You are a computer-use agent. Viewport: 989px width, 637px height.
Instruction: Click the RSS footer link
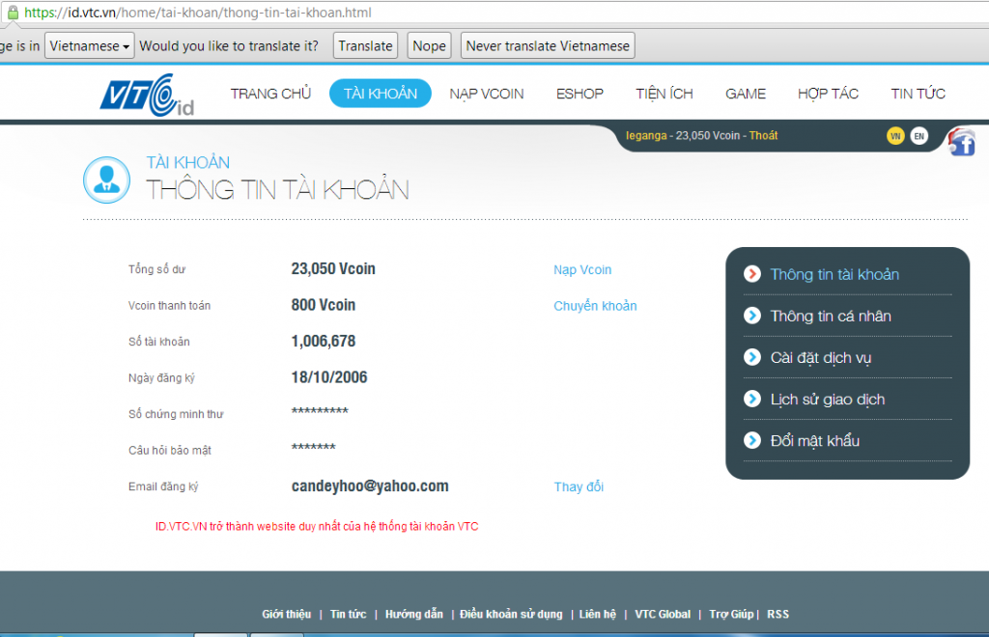(x=777, y=614)
